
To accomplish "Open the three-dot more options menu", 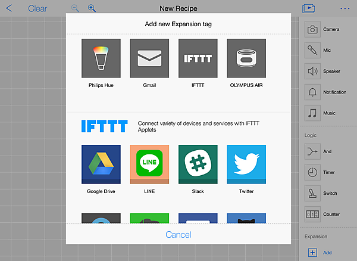I will [345, 9].
